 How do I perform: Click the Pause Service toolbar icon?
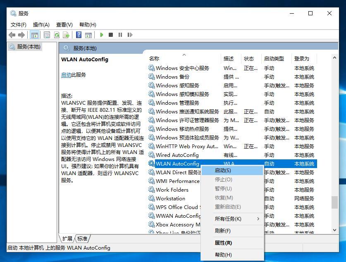(120, 35)
